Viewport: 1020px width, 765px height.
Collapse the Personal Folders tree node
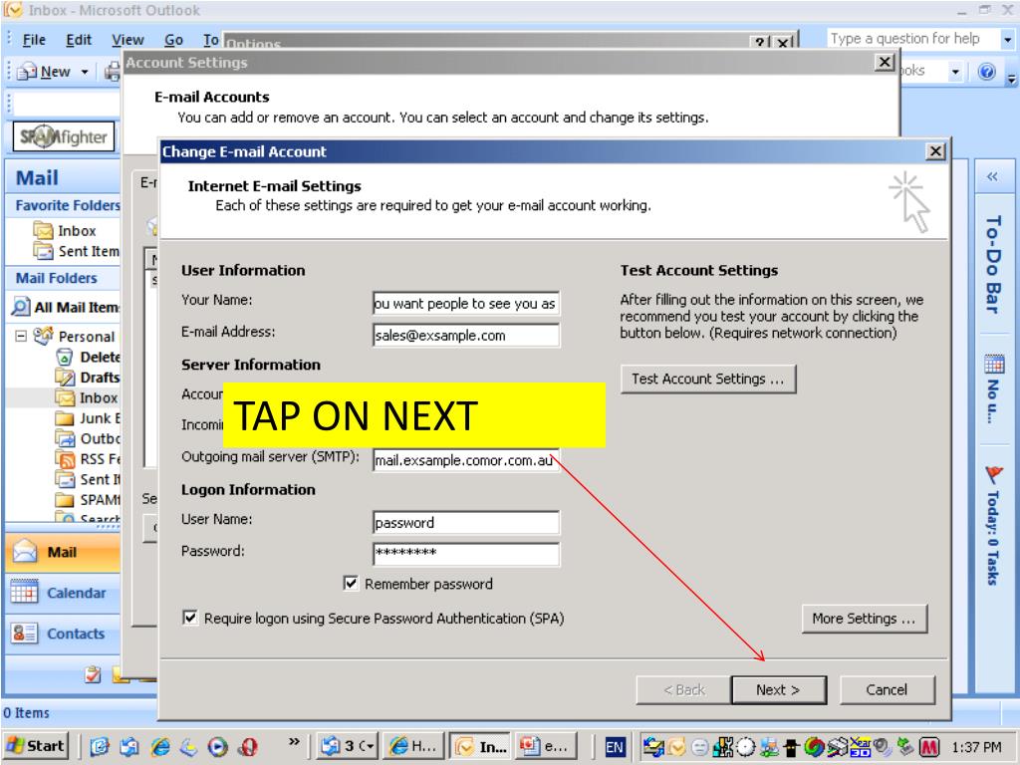[21, 336]
